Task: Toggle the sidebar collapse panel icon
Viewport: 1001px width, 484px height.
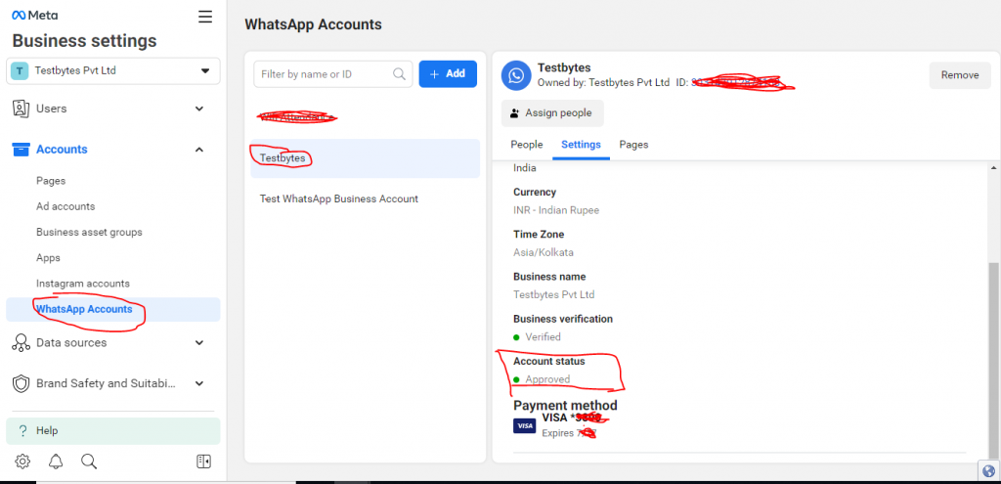Action: point(203,461)
